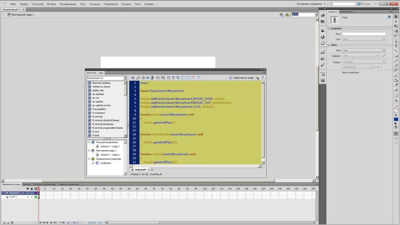Select the Paint Bucket tool
The width and height of the screenshot is (400, 225).
click(396, 80)
